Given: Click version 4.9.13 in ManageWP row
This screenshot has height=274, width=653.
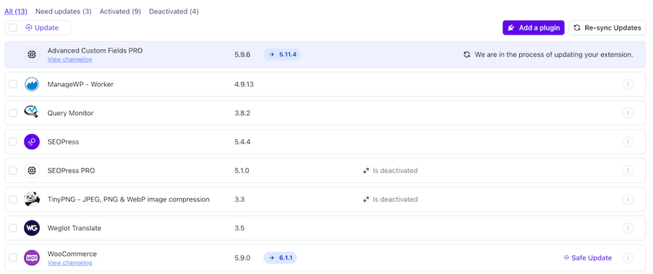Looking at the screenshot, I should coord(244,84).
